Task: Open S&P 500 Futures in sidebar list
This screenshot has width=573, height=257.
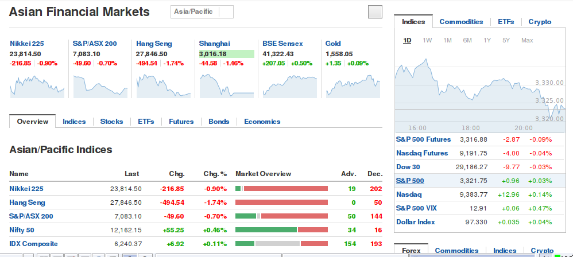Action: coord(424,139)
